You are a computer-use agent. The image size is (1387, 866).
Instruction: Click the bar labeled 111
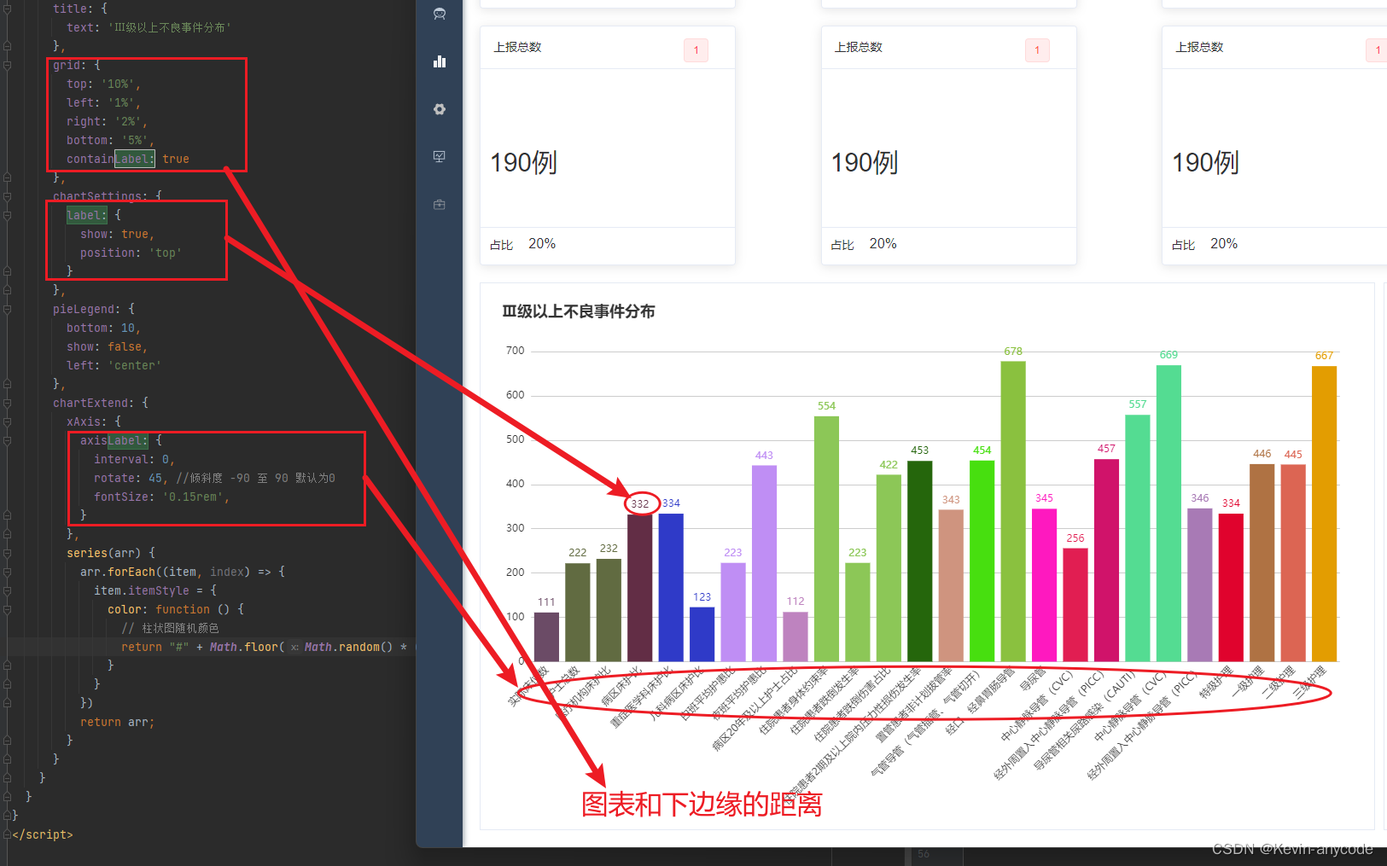click(546, 636)
